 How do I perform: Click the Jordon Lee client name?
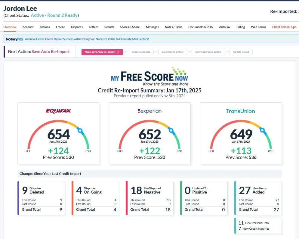pos(20,8)
